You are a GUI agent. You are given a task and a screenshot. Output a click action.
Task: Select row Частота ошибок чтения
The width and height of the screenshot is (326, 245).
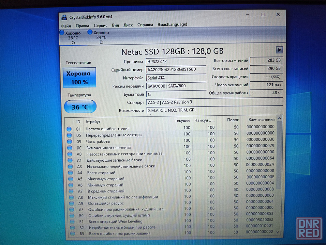coord(171,128)
